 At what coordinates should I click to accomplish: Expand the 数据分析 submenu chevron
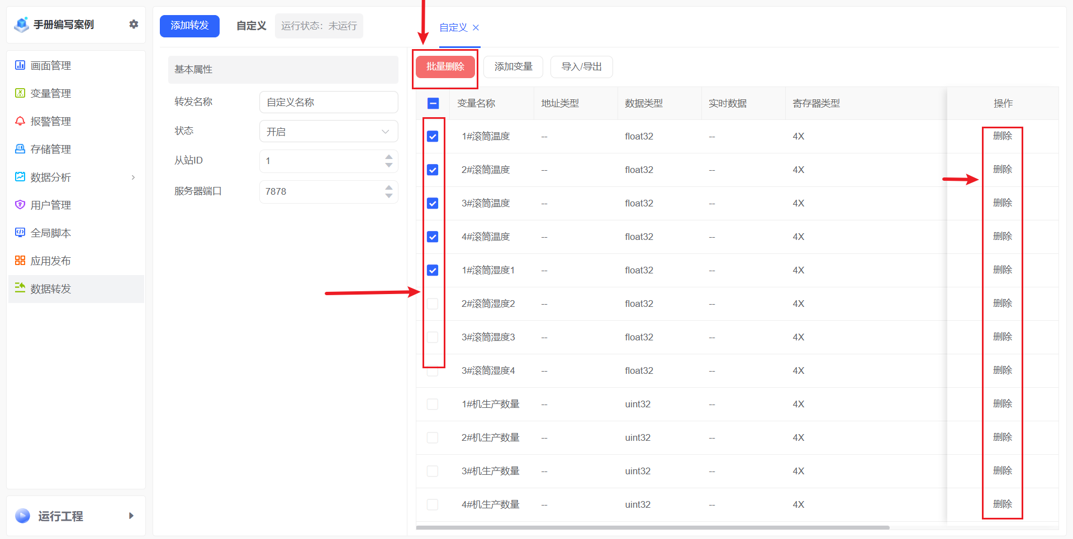click(x=133, y=177)
